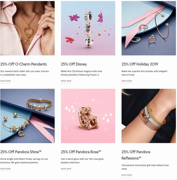
Task: Open the Pandora Reflexions bracelets image
Action: click(149, 116)
